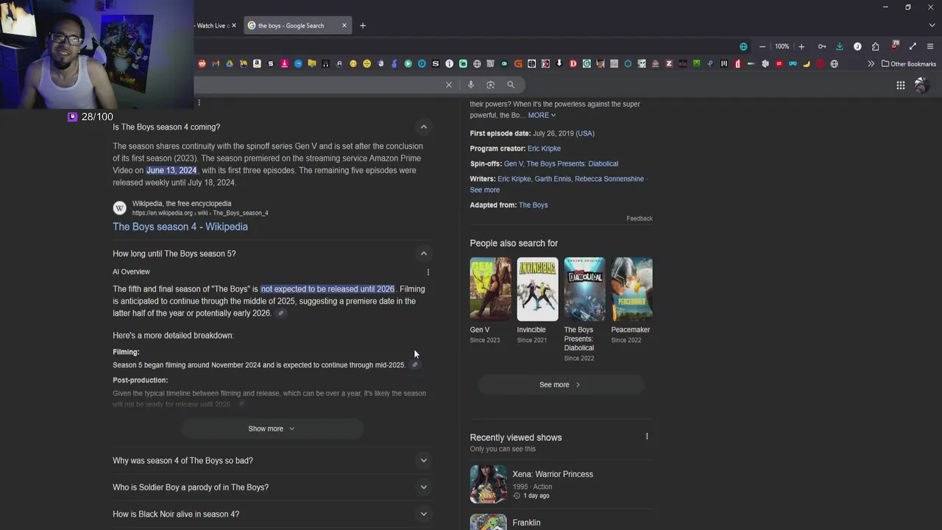
Task: Open the Gen V spin-off link
Action: (513, 163)
